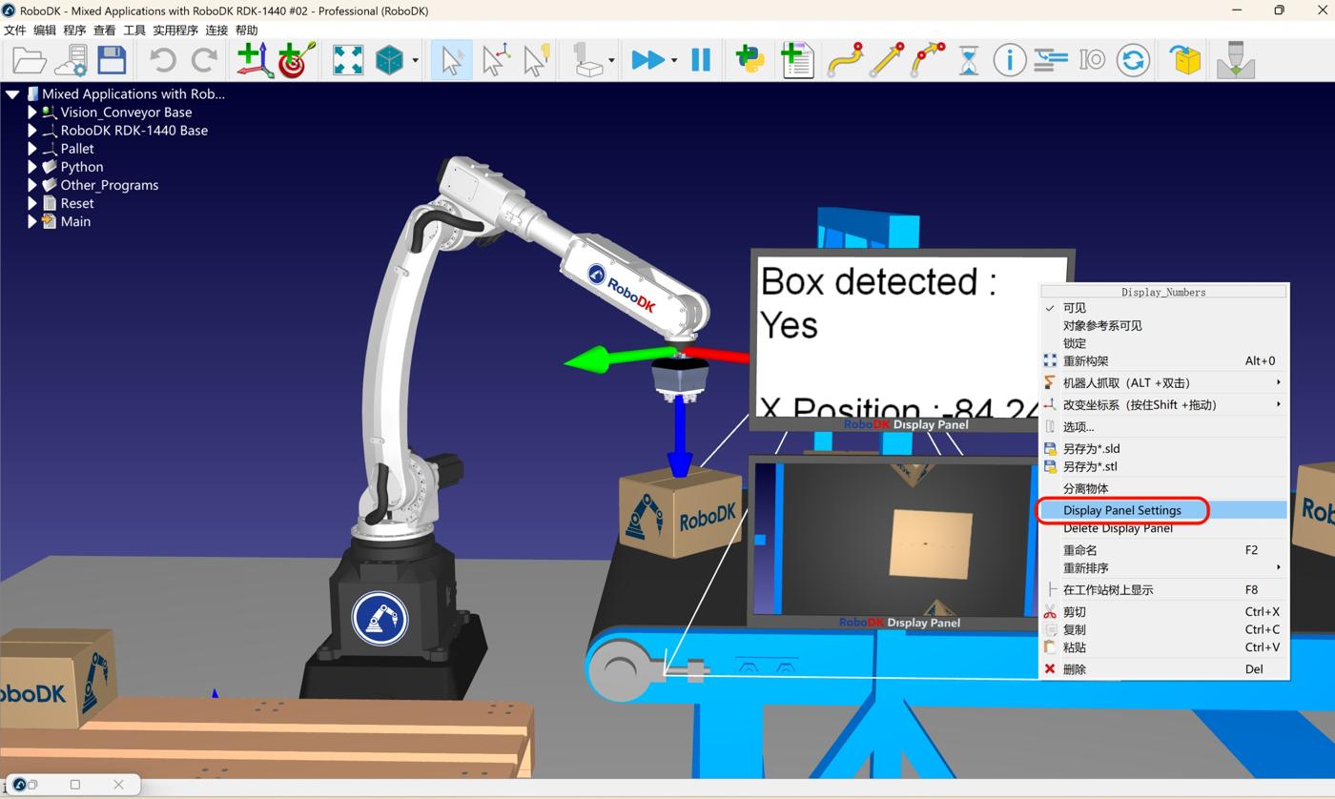The image size is (1335, 799).
Task: Expand the Vision_Conveyor Base node
Action: click(x=32, y=113)
